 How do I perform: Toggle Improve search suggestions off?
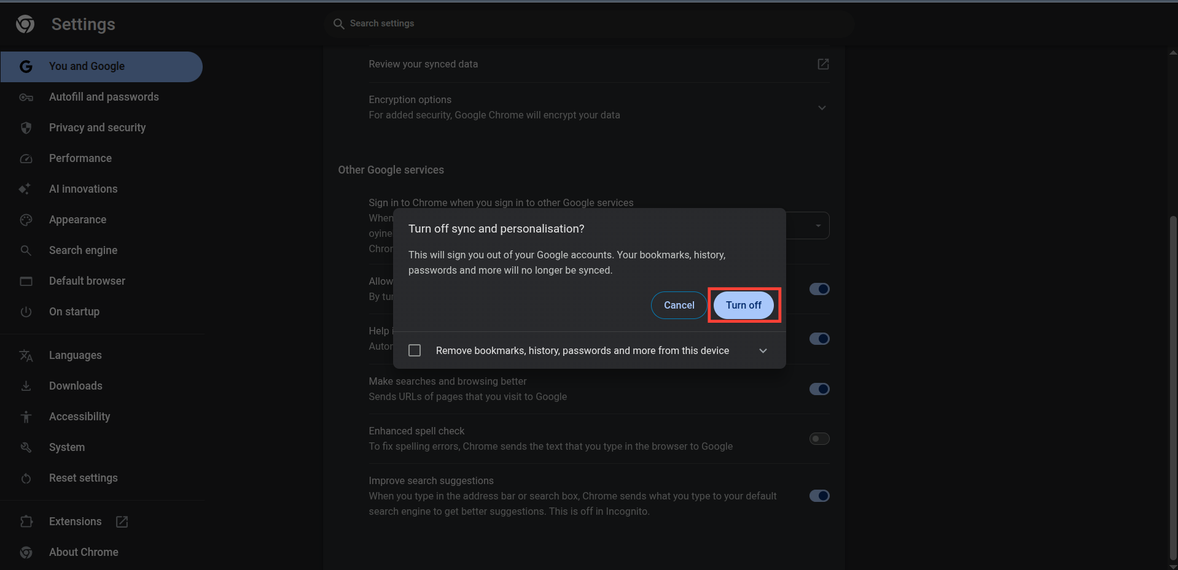tap(819, 496)
